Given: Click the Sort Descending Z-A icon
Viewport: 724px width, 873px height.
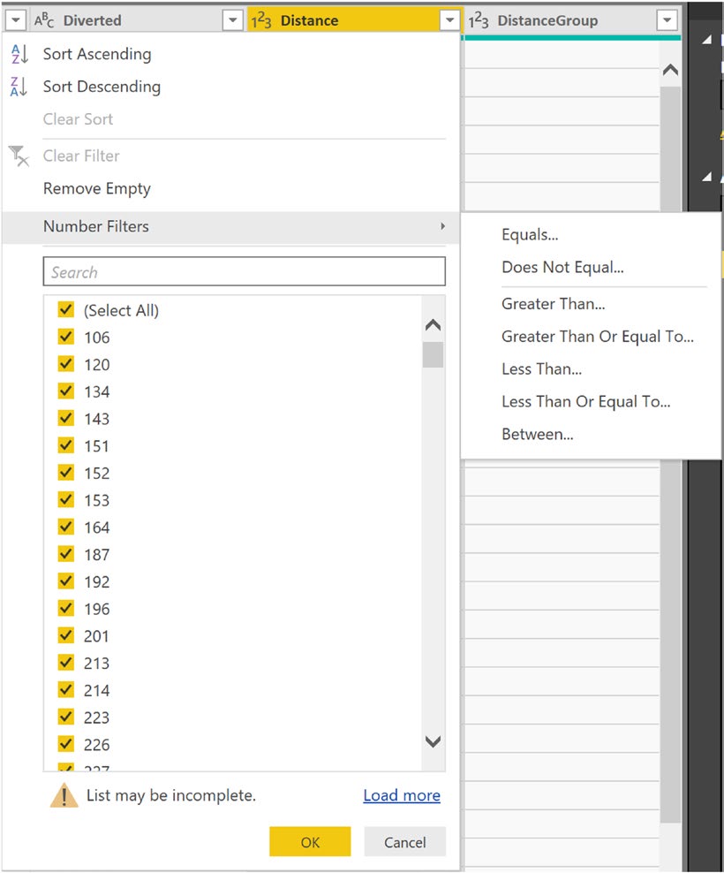Looking at the screenshot, I should tap(19, 87).
